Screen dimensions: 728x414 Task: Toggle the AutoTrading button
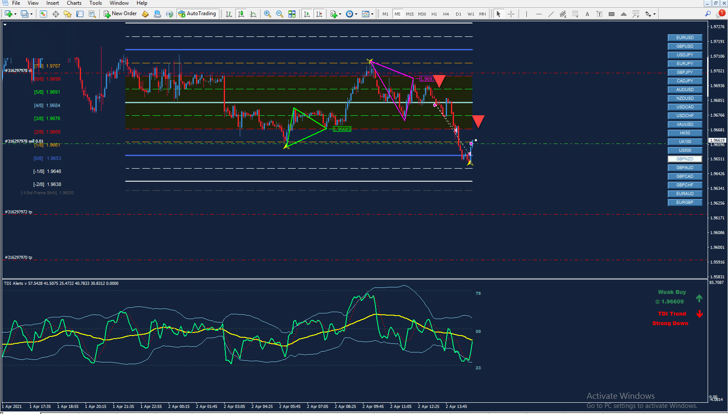coord(197,14)
